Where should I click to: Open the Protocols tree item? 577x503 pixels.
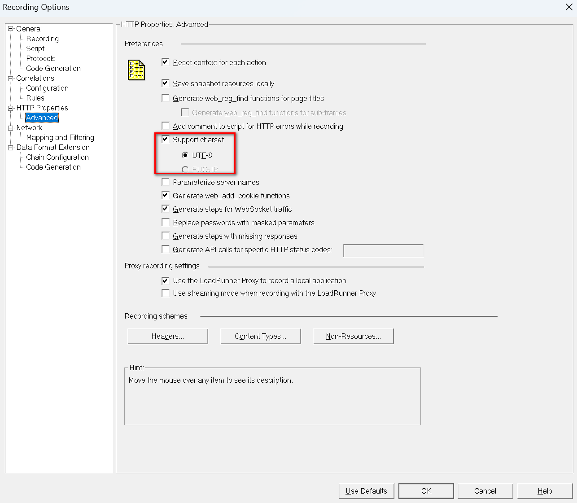pos(41,58)
